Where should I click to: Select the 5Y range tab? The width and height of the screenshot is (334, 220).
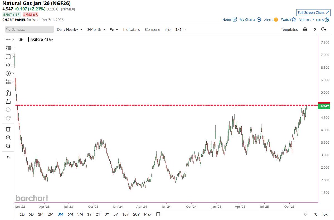pyautogui.click(x=116, y=214)
